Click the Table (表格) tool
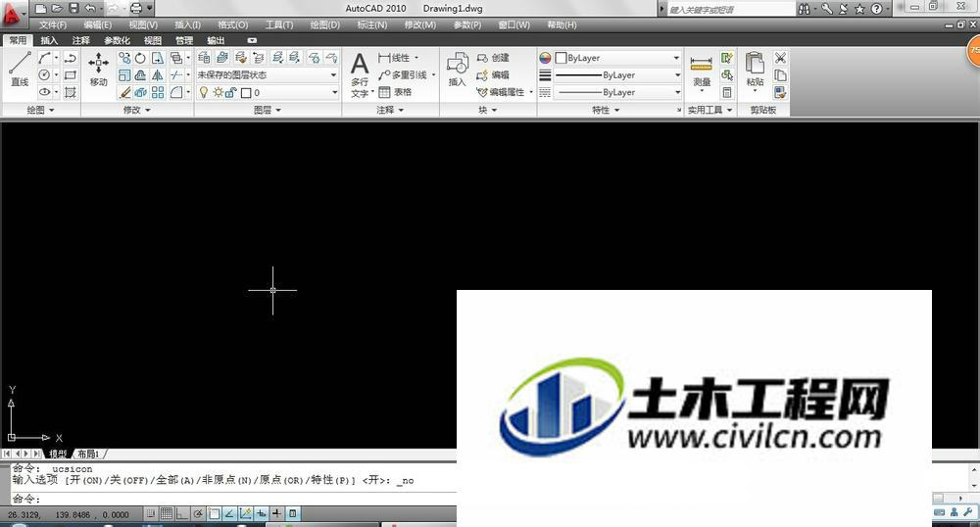980x527 pixels. point(396,92)
